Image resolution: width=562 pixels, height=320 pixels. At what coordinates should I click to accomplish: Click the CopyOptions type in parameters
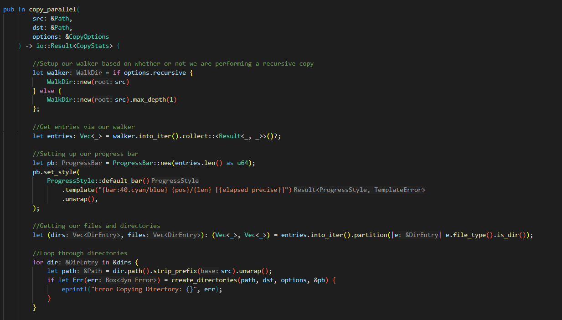[x=89, y=36]
